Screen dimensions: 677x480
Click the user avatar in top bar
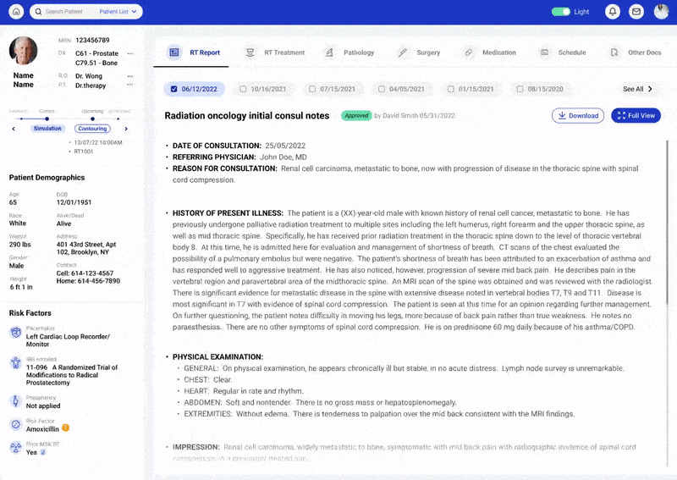[661, 12]
